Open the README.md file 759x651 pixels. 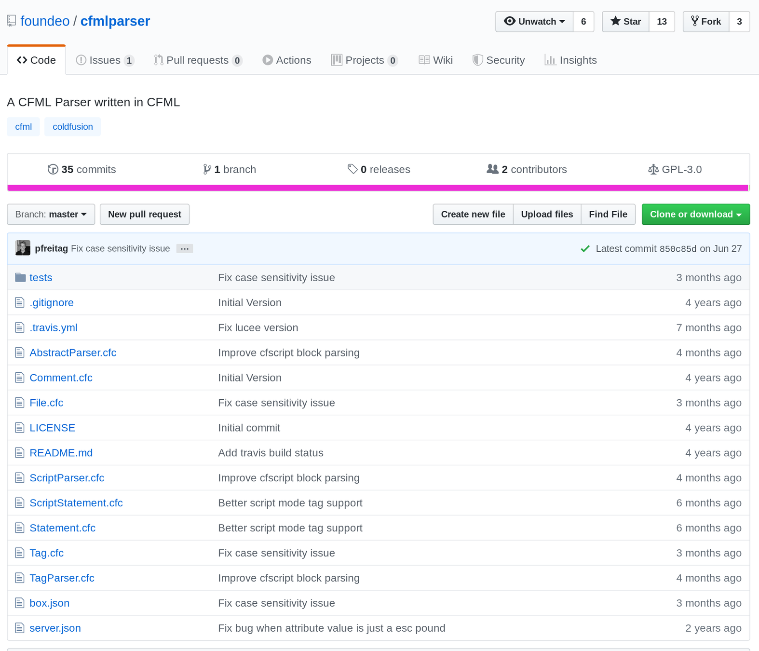(61, 453)
